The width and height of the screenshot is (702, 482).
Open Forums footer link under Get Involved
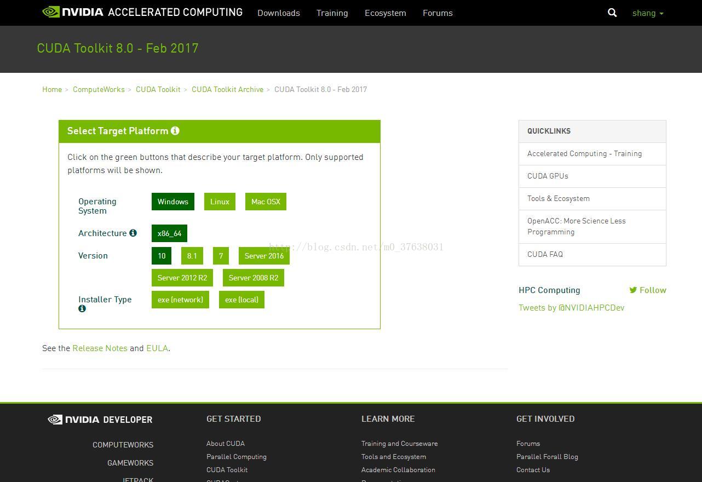pos(528,444)
